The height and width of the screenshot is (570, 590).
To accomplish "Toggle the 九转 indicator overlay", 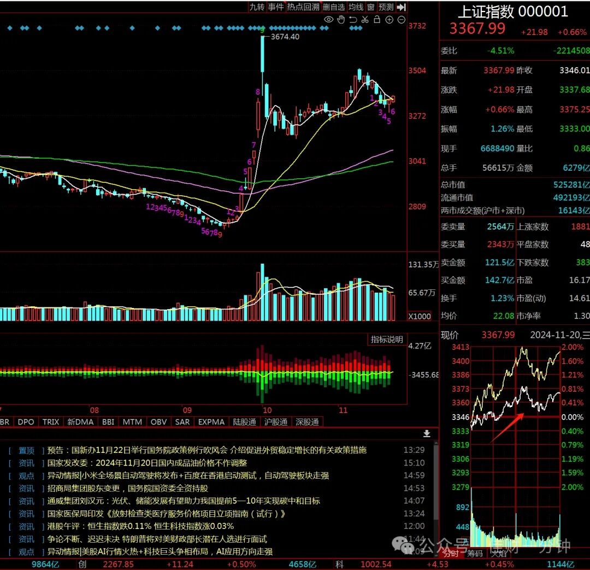I will click(x=257, y=7).
